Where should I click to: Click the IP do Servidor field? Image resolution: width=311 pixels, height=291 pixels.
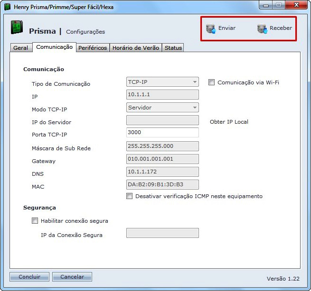tap(162, 120)
